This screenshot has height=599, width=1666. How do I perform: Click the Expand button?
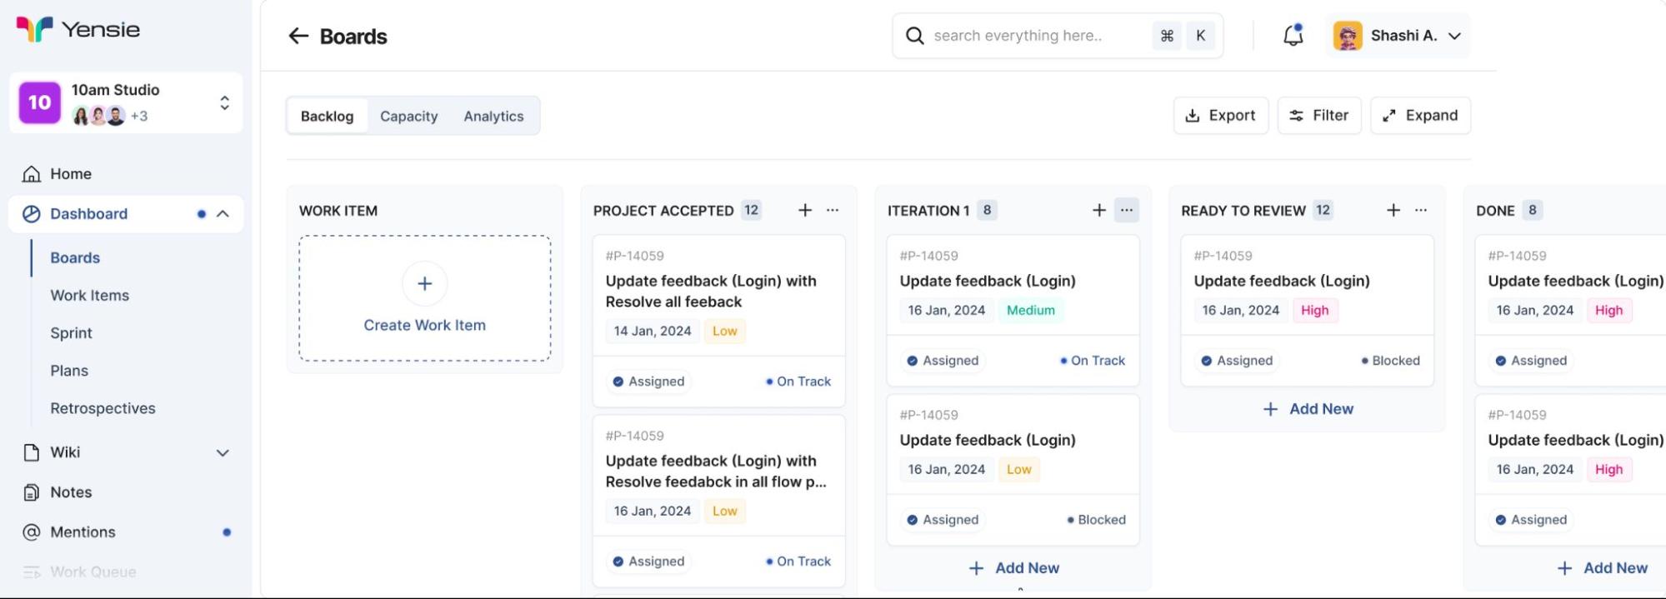click(x=1420, y=116)
